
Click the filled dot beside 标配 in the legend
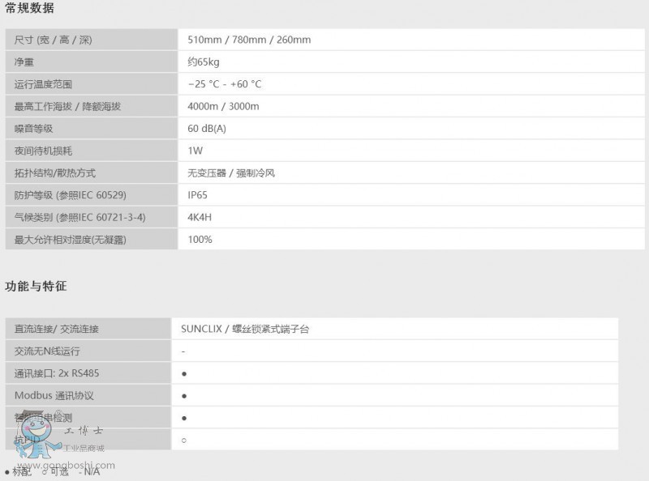point(7,471)
